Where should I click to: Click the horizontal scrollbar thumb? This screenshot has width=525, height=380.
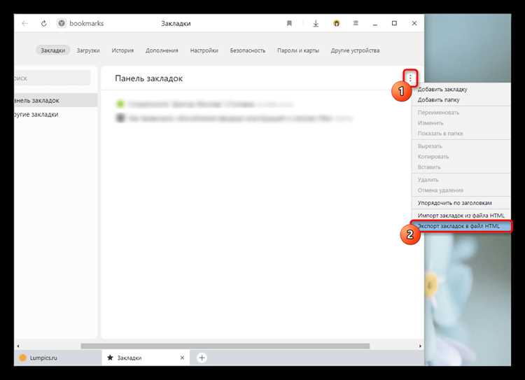225,346
